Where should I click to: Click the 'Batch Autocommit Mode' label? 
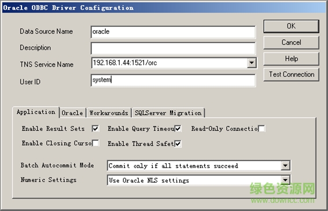(x=57, y=165)
